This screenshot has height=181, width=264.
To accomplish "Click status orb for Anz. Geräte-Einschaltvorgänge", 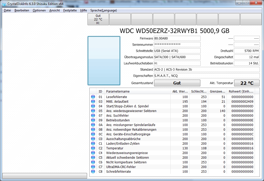I will [93, 134].
